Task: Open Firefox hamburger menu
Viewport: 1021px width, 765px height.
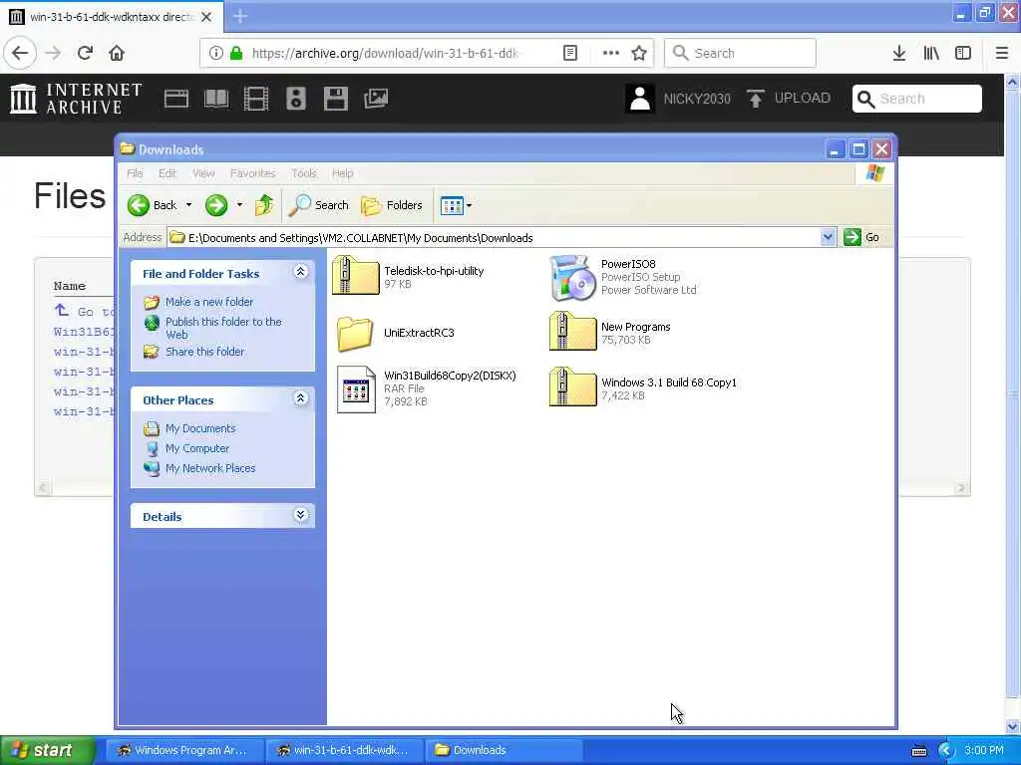Action: click(1001, 53)
